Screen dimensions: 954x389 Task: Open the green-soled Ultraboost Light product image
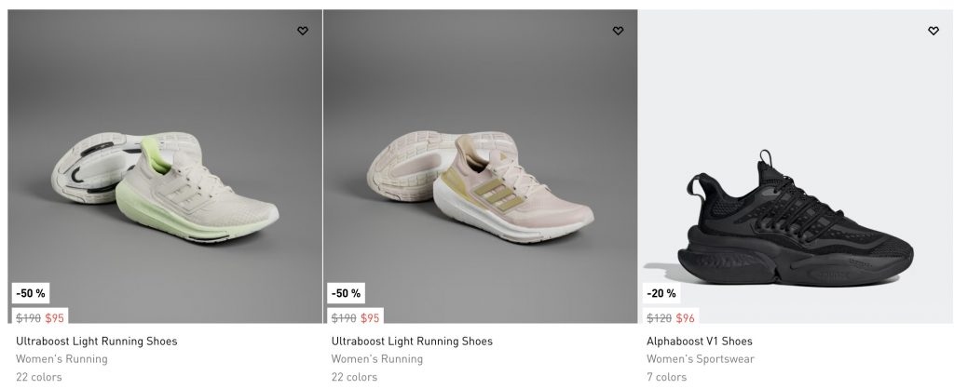(x=165, y=177)
